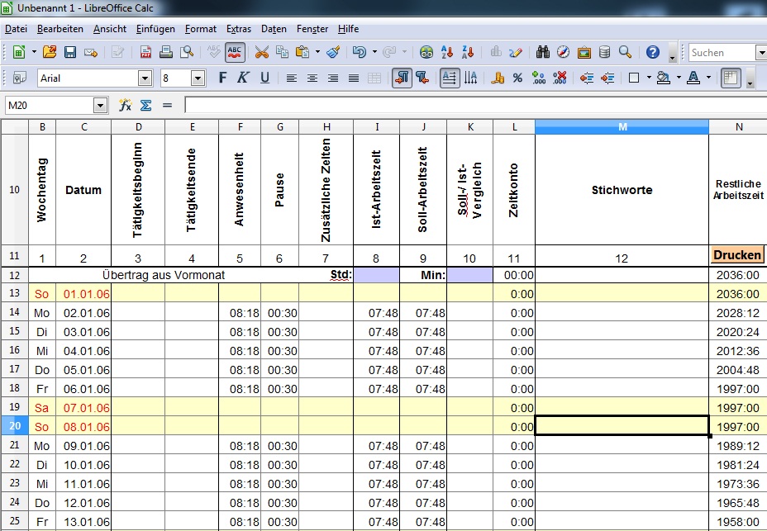
Task: Align cell content right
Action: tap(333, 78)
